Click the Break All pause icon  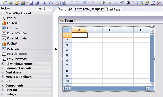click(x=110, y=3)
